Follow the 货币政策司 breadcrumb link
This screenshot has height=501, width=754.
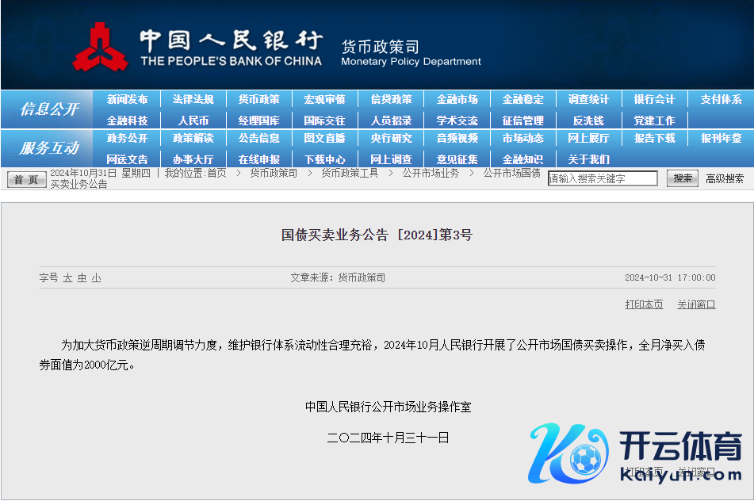(x=274, y=173)
